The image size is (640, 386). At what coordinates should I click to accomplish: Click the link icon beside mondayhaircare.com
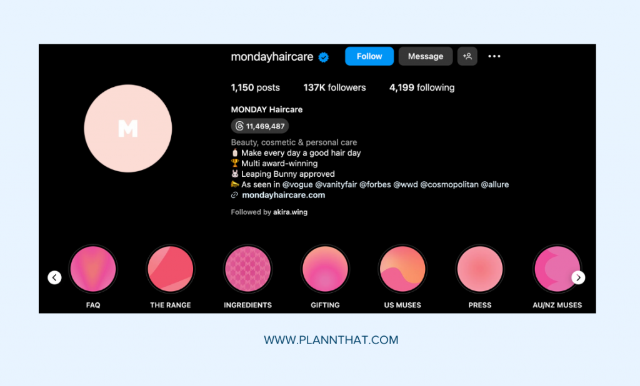point(235,195)
